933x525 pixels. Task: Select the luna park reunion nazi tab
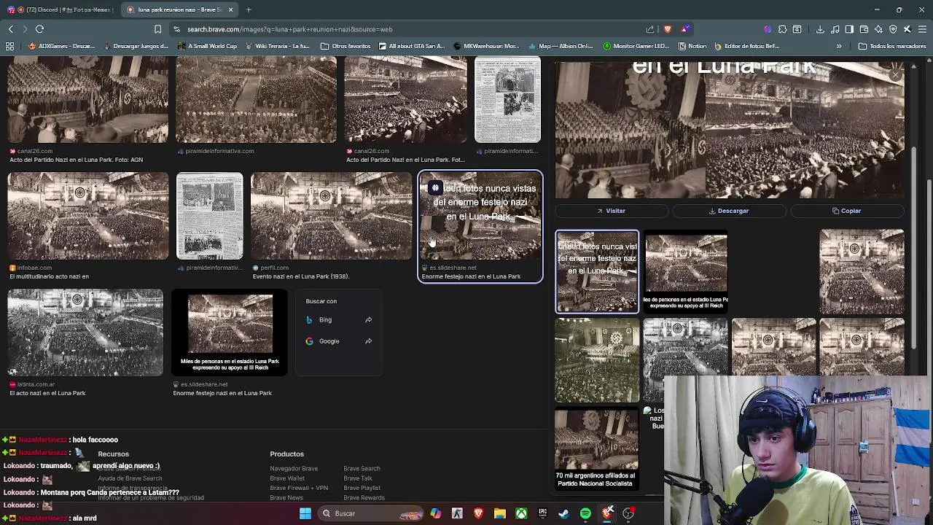[179, 9]
